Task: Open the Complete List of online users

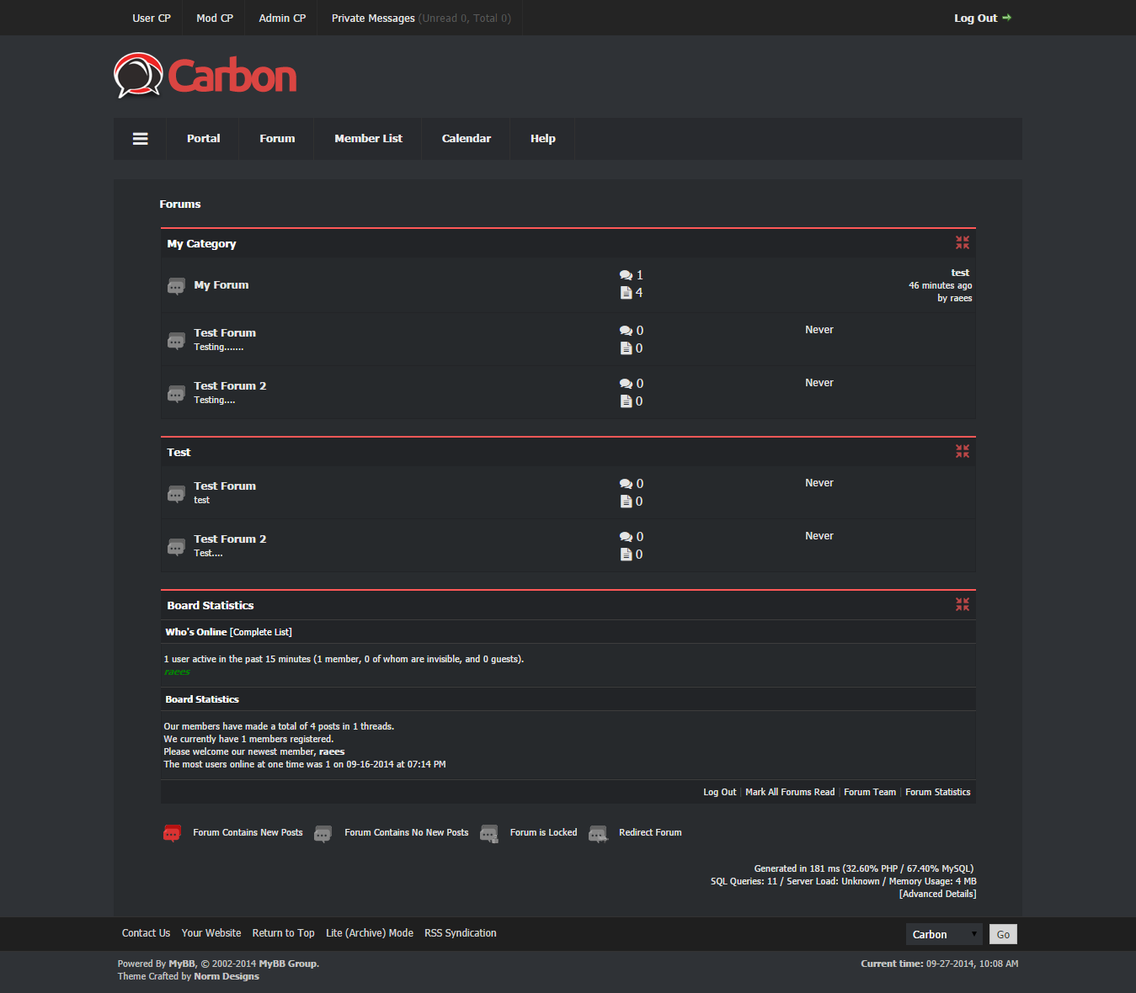Action: 261,632
